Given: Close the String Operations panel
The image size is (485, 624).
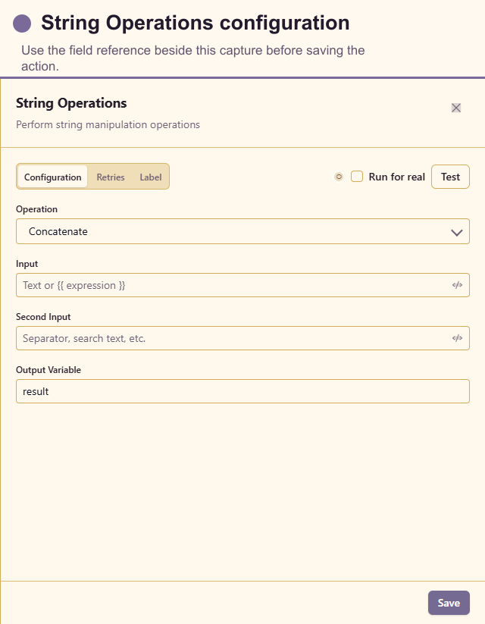Looking at the screenshot, I should point(456,108).
